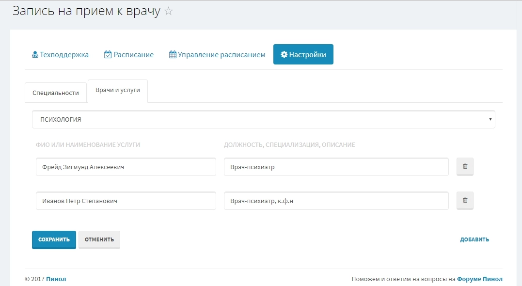
Task: Click the Техподдержка support person icon
Action: click(x=35, y=55)
